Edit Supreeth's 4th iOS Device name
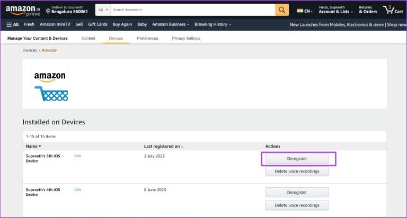This screenshot has height=218, width=407. (x=77, y=189)
